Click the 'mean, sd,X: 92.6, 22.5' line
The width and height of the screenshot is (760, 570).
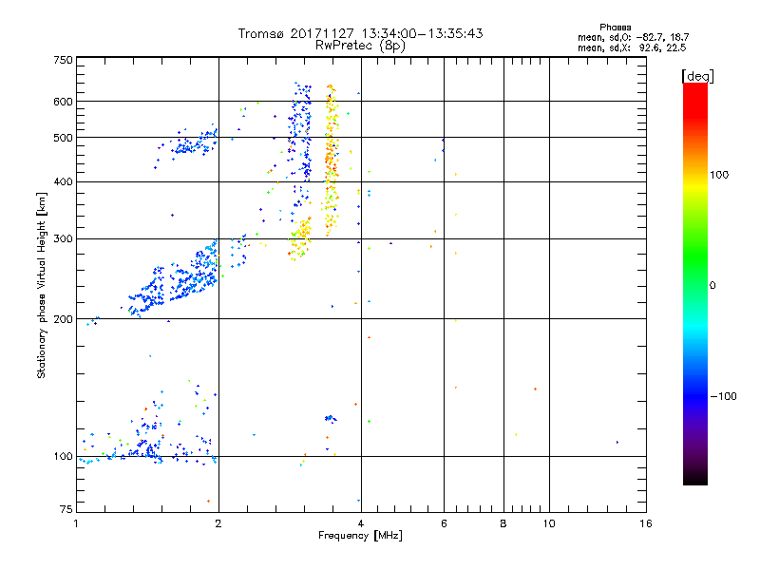[632, 47]
